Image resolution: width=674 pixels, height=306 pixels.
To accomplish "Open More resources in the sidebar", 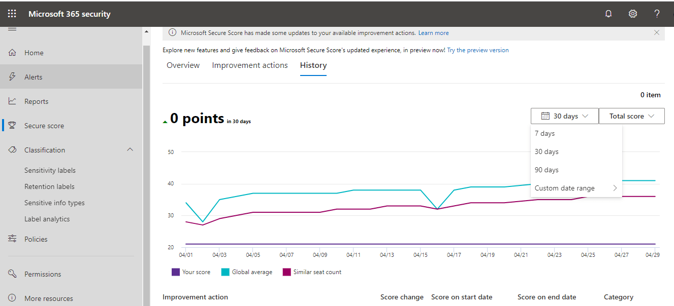I will coord(71,298).
